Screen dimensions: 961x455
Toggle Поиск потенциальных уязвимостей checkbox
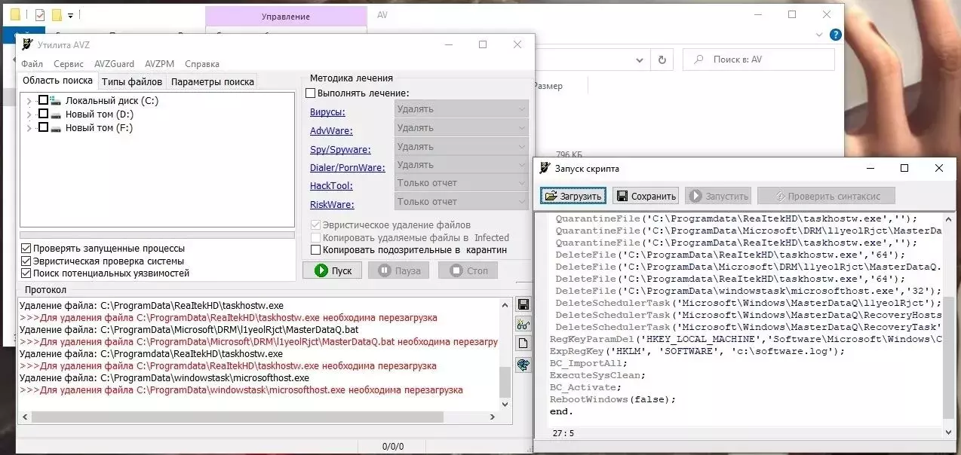26,273
